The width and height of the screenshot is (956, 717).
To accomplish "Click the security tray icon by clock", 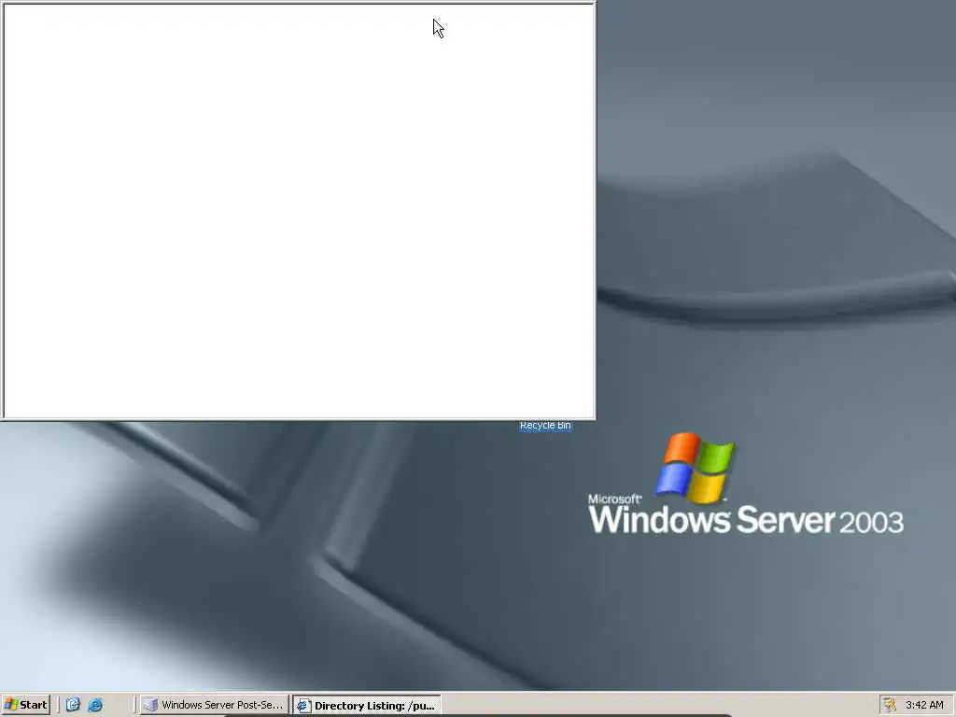I will tap(890, 705).
